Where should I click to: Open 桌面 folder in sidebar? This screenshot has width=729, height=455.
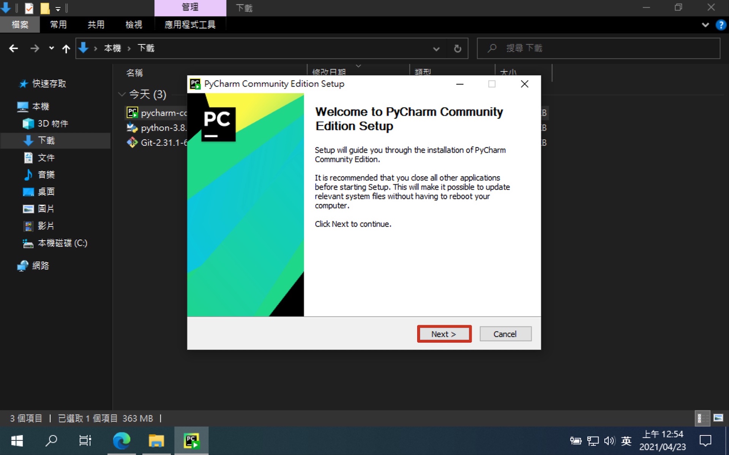39,192
